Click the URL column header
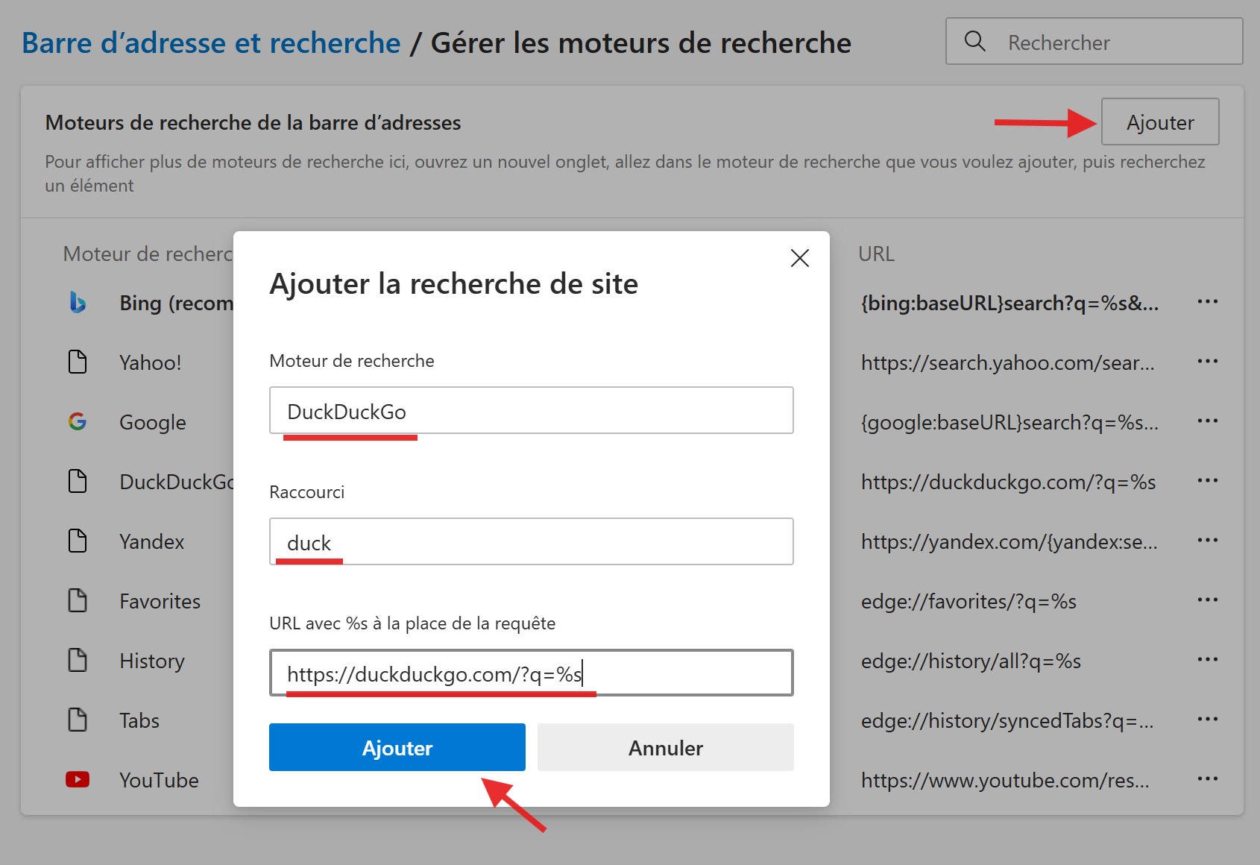The height and width of the screenshot is (865, 1260). [876, 254]
